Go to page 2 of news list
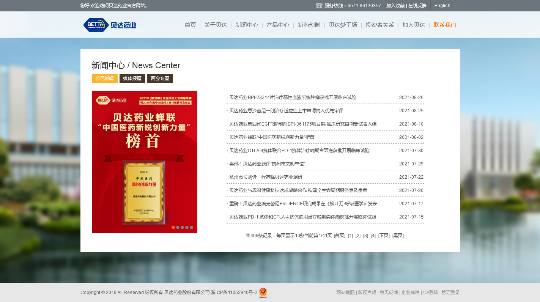The height and width of the screenshot is (302, 540). (x=358, y=236)
